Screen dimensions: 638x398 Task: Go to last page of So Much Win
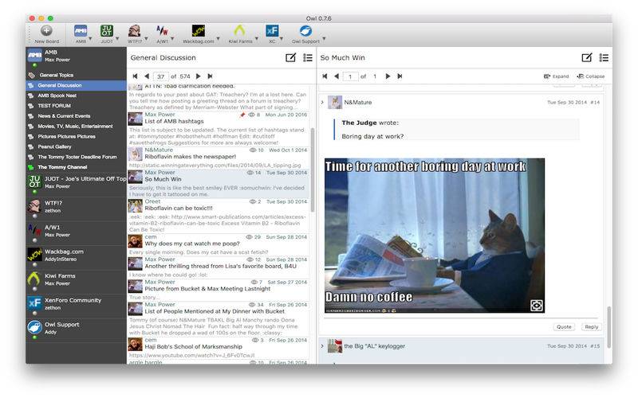pyautogui.click(x=400, y=76)
